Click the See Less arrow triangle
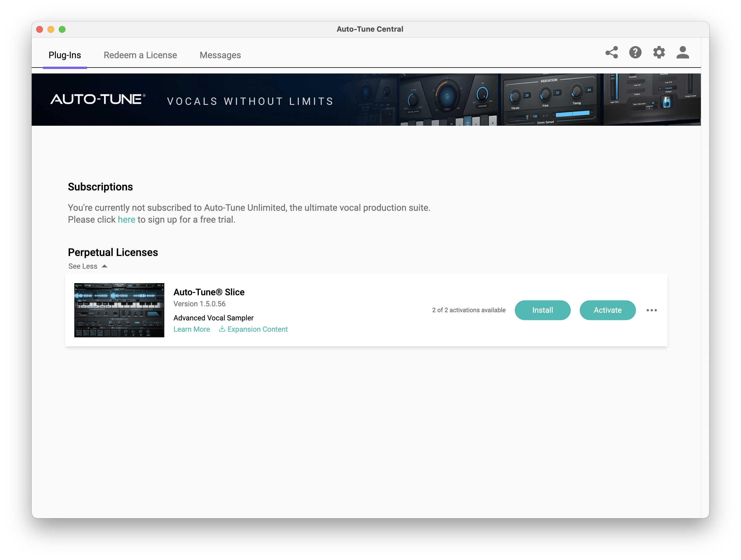The width and height of the screenshot is (741, 560). point(104,266)
